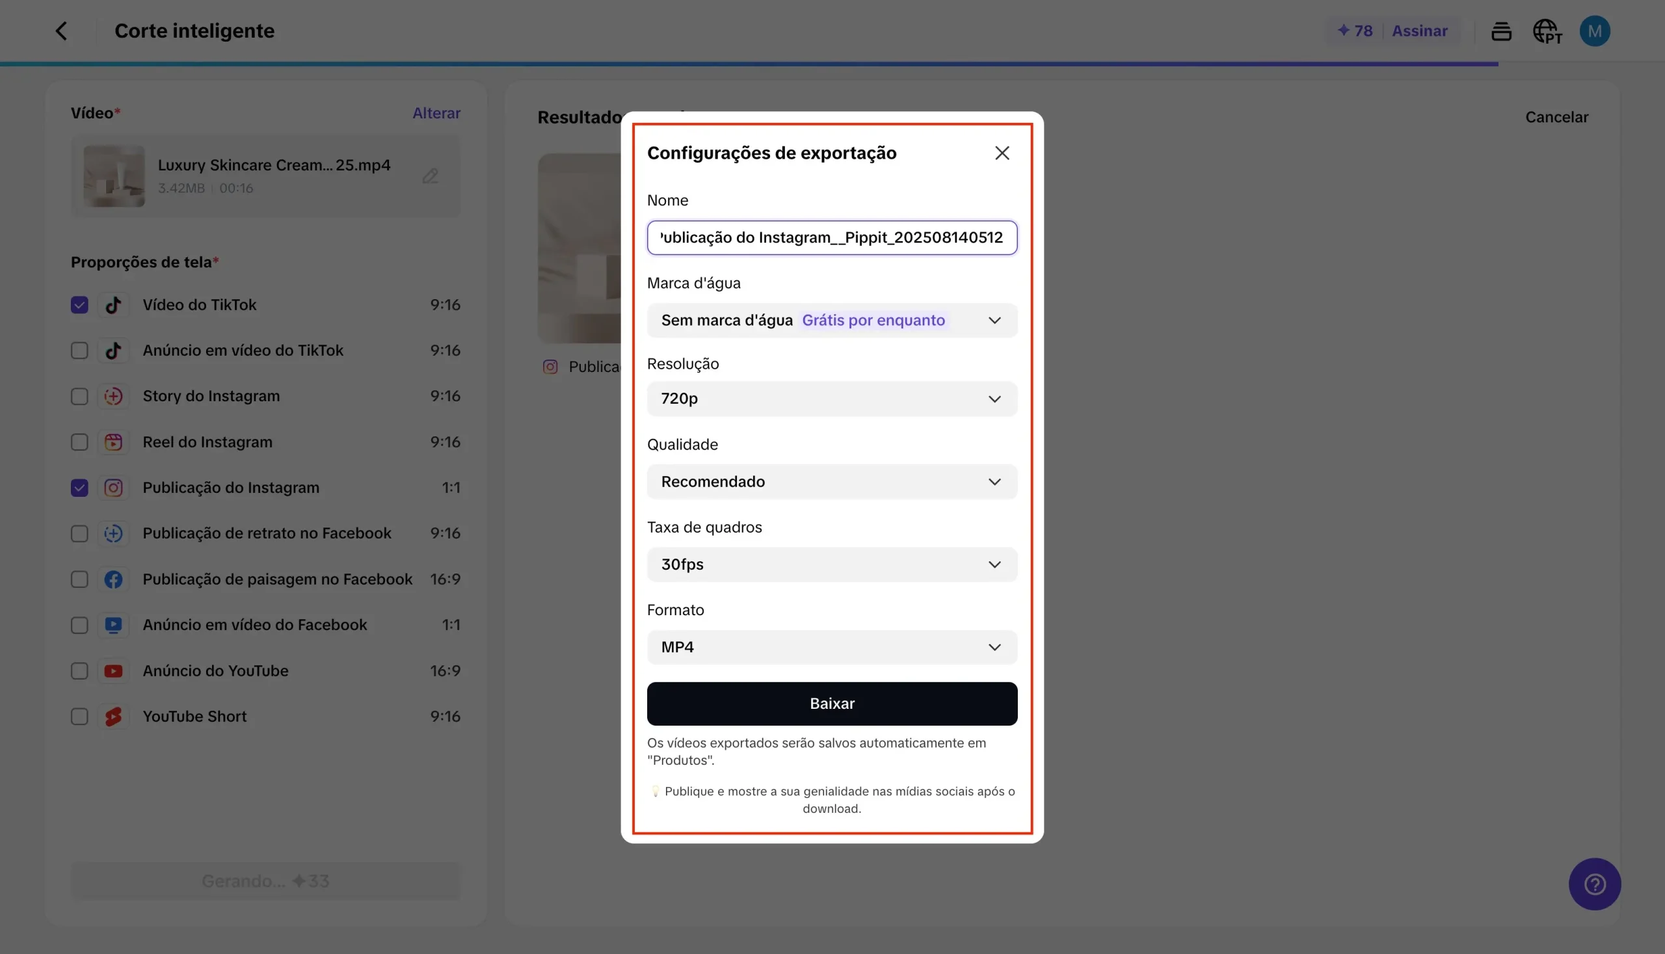Uncheck Vídeo do TikTok checkbox
This screenshot has height=954, width=1665.
79,306
